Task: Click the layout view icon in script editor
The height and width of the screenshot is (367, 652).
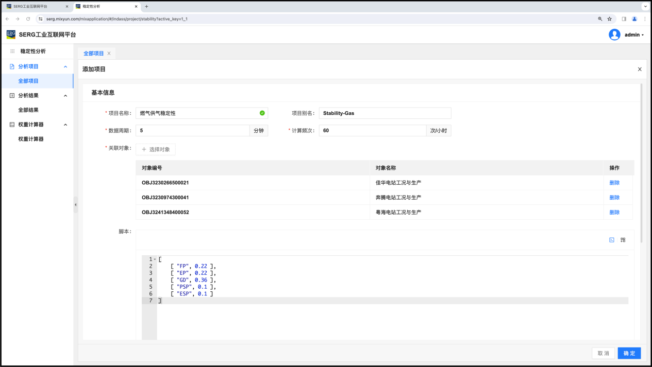Action: click(623, 240)
